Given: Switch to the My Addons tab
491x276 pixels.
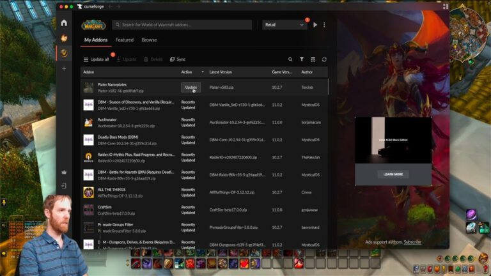Looking at the screenshot, I should pos(96,40).
